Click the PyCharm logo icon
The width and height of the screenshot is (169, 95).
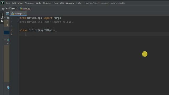[3, 3]
